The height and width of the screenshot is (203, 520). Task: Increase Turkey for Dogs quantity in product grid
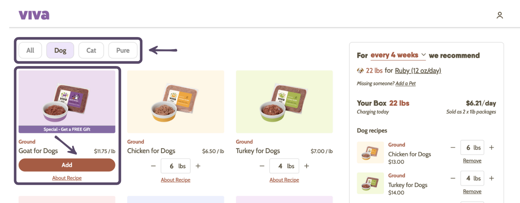point(307,166)
